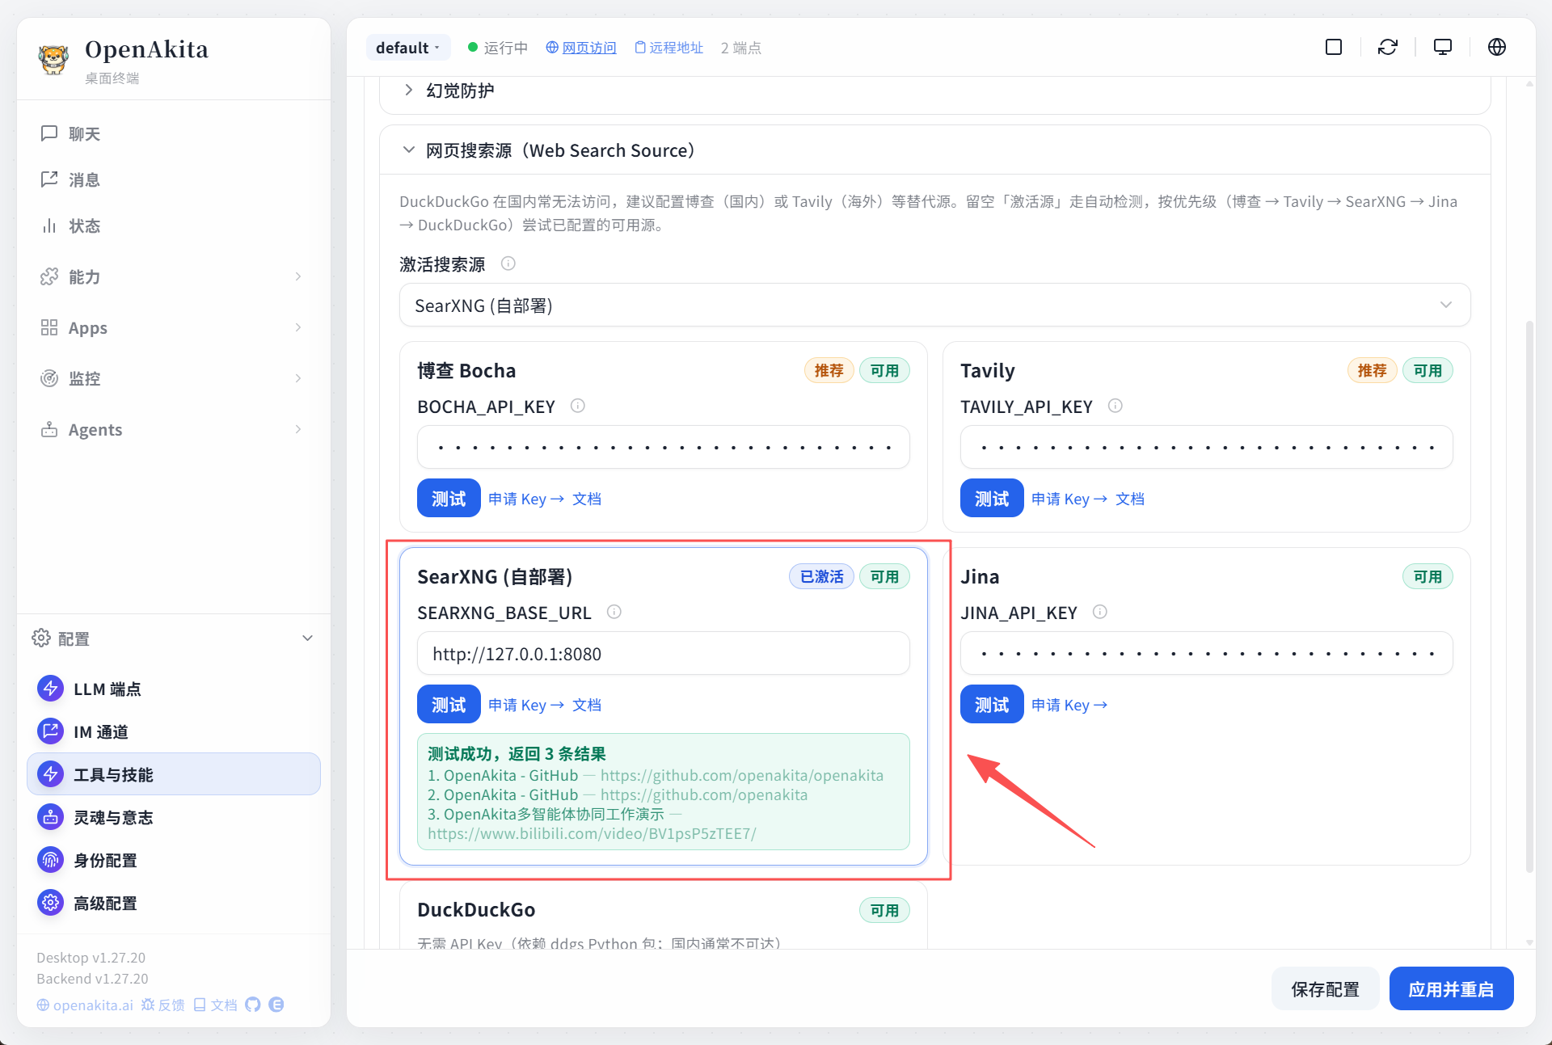
Task: Click the info icon beside TAVILY_API_KEY
Action: point(1115,406)
